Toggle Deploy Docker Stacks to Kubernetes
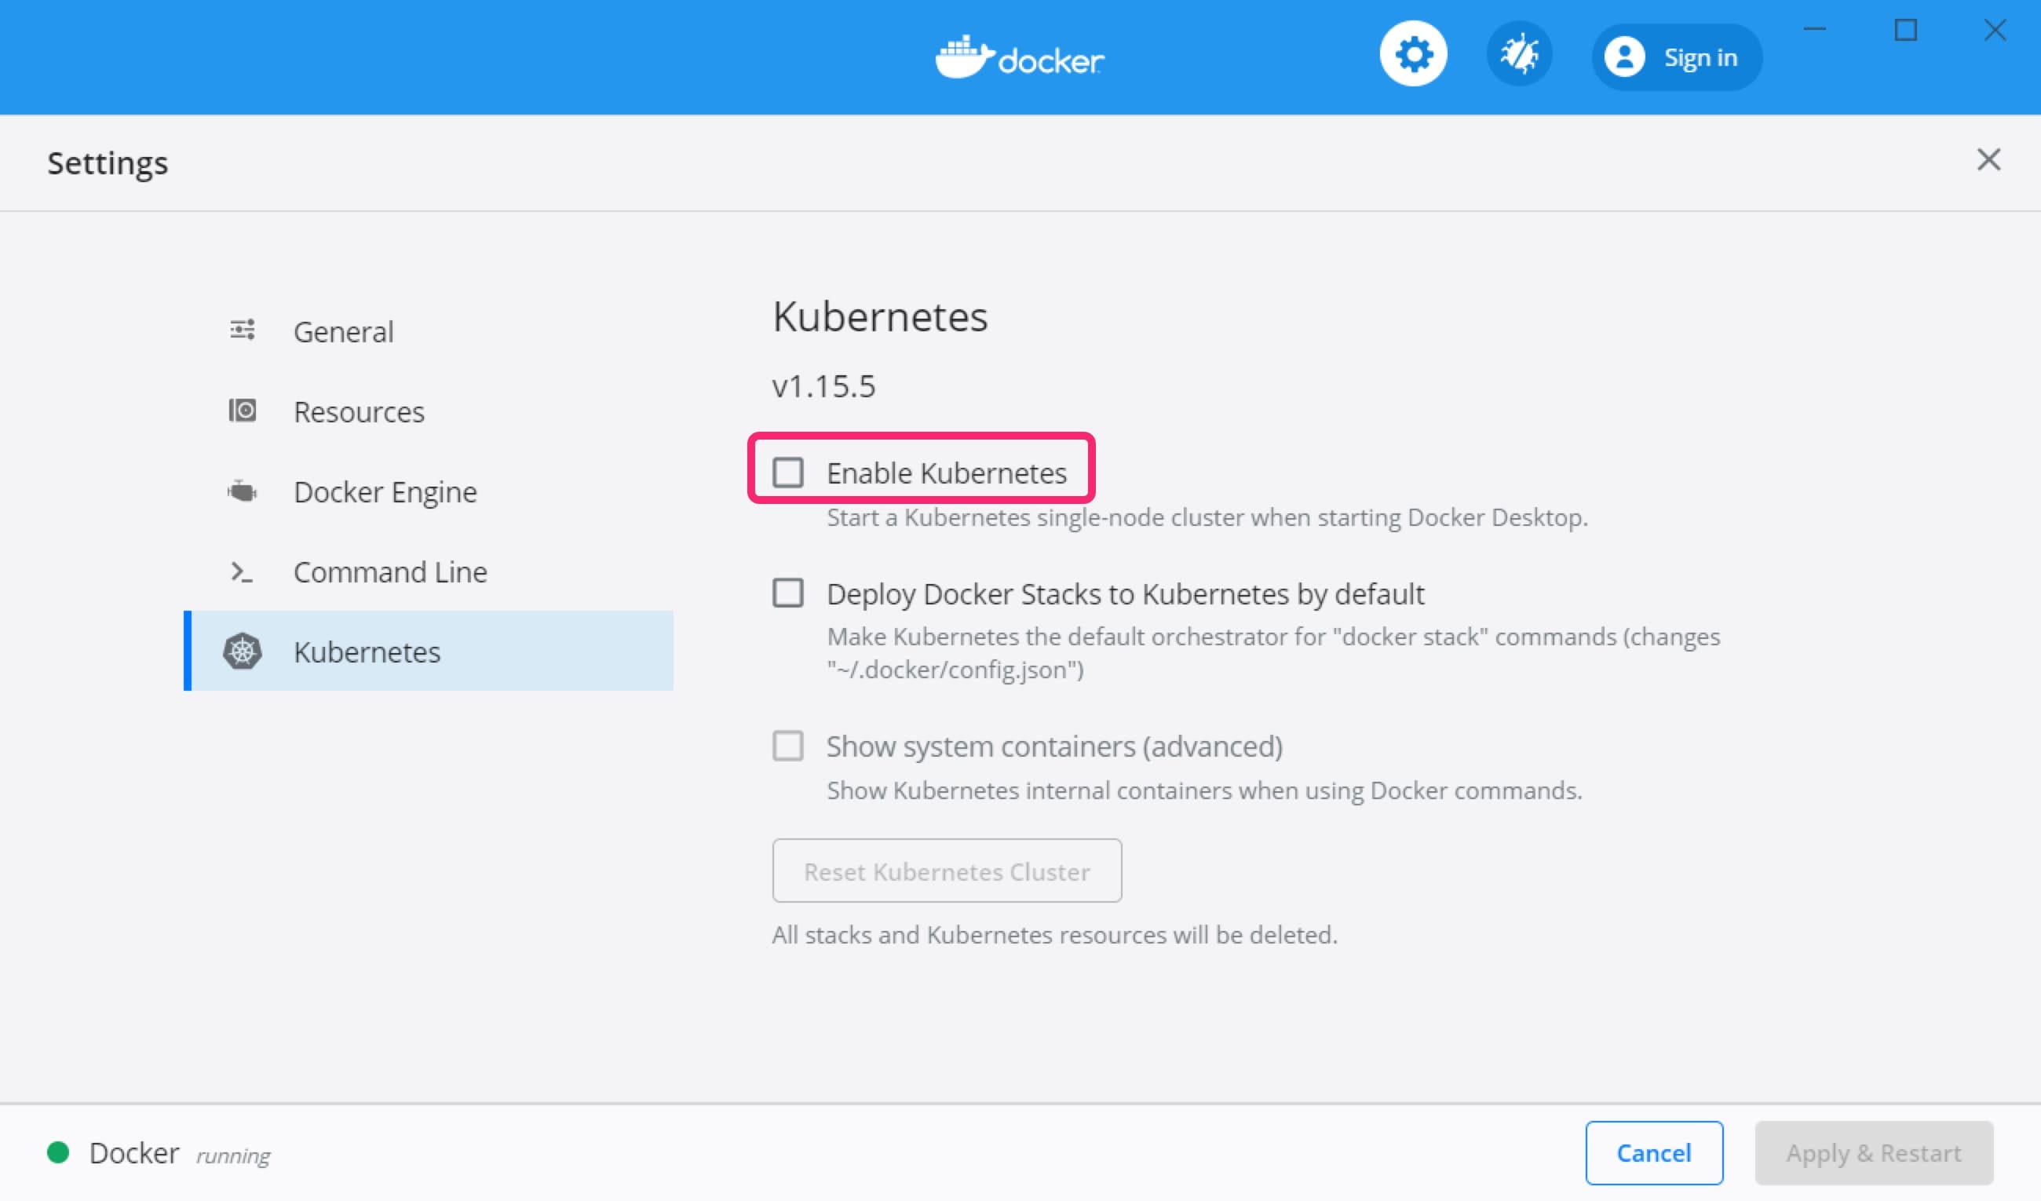The height and width of the screenshot is (1201, 2041). pos(786,593)
